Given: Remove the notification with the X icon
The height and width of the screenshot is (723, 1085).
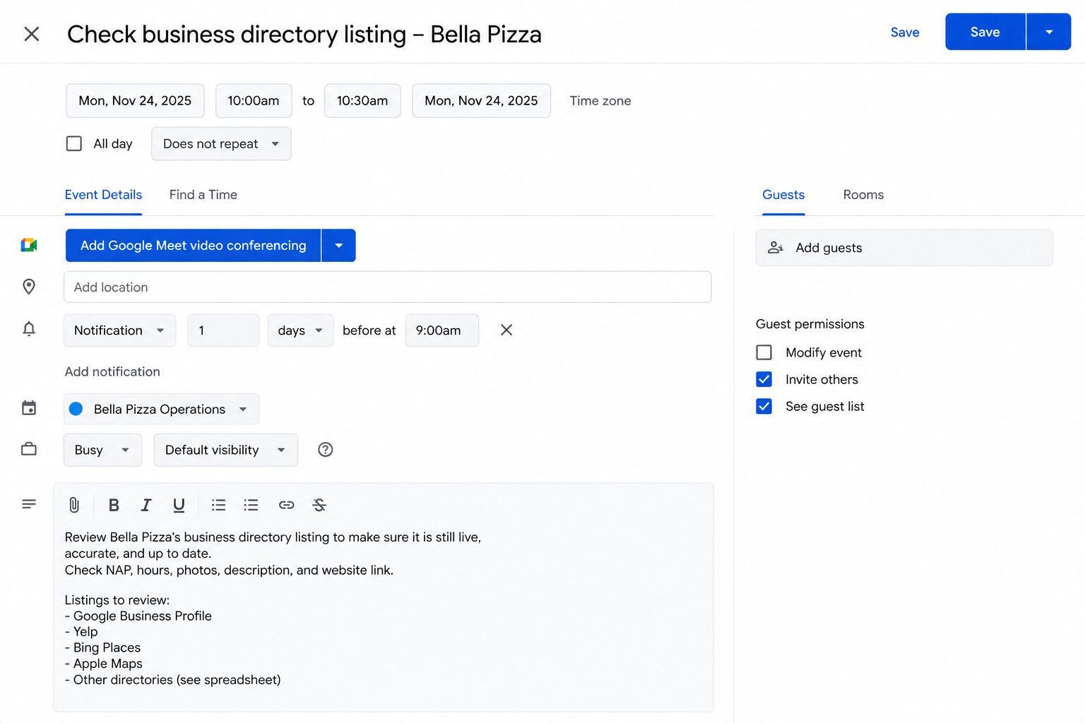Looking at the screenshot, I should (506, 330).
